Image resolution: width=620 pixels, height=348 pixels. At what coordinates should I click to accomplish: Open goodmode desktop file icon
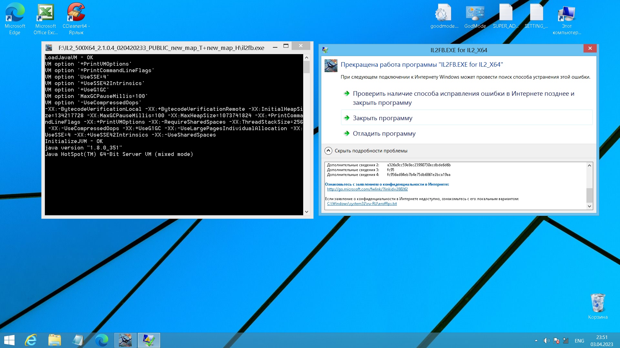click(444, 16)
